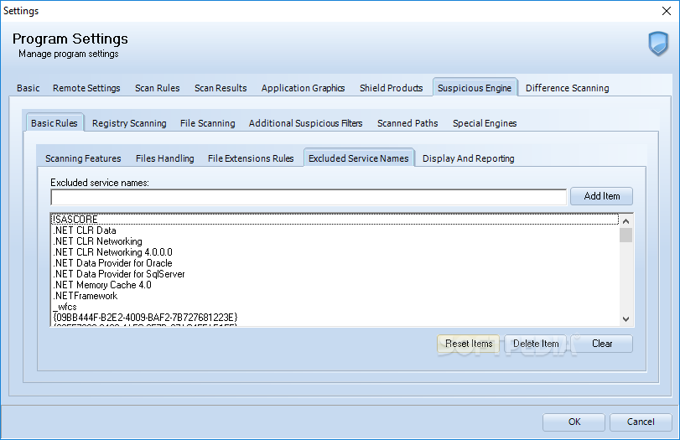Select the _wfcs list entry
Viewport: 680px width, 440px height.
335,307
